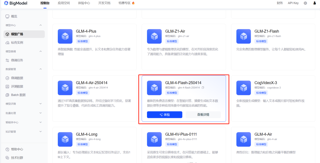Viewport: 320px width, 163px height.
Task: Click the 模型广场 cube icon in sidebar
Action: (7, 34)
